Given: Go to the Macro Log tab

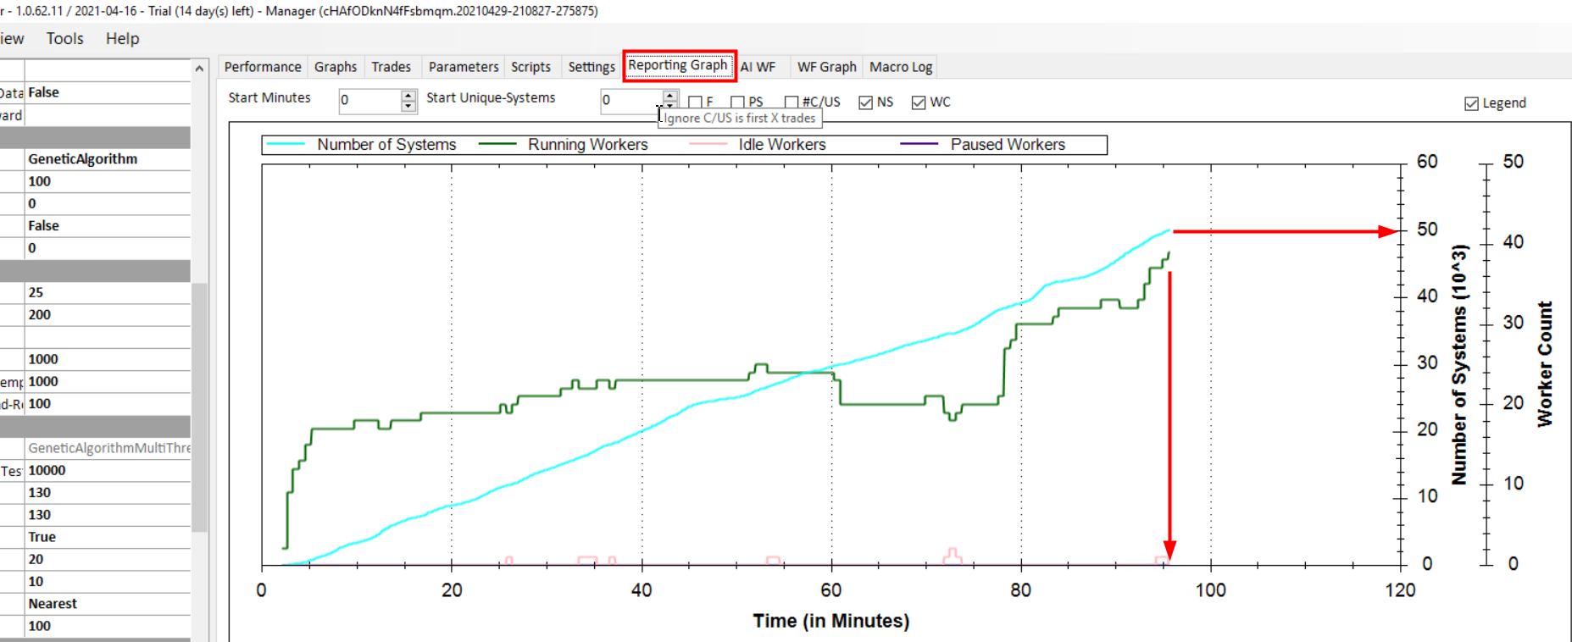Looking at the screenshot, I should click(x=900, y=67).
